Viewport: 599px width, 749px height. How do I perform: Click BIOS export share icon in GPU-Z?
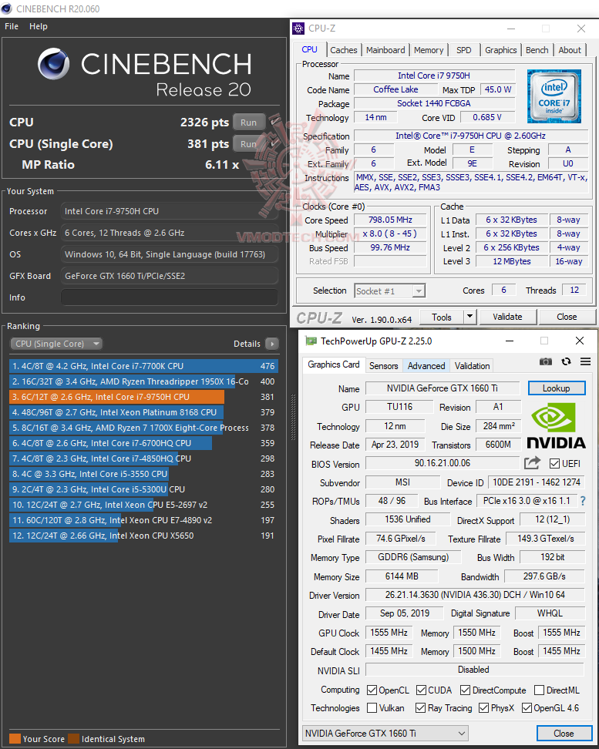pos(532,463)
